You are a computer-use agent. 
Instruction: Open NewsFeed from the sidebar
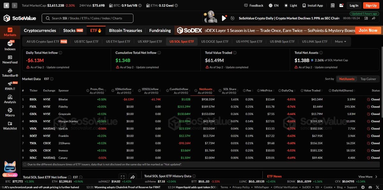pyautogui.click(x=10, y=59)
